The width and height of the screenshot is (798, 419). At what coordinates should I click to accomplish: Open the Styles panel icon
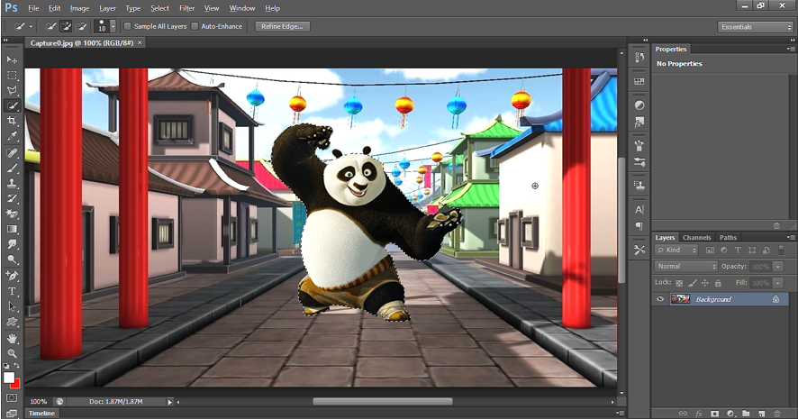tap(639, 123)
